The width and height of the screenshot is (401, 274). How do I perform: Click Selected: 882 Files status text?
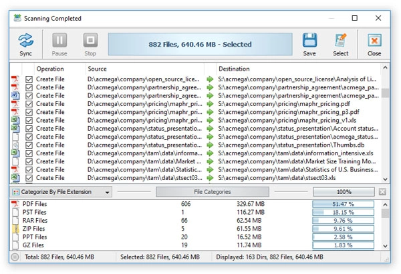(160, 257)
